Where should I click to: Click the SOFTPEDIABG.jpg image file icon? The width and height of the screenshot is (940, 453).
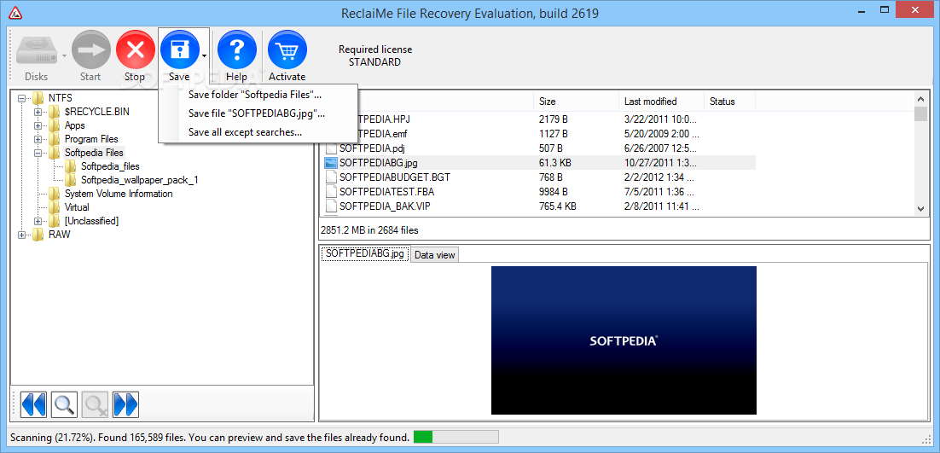coord(331,162)
